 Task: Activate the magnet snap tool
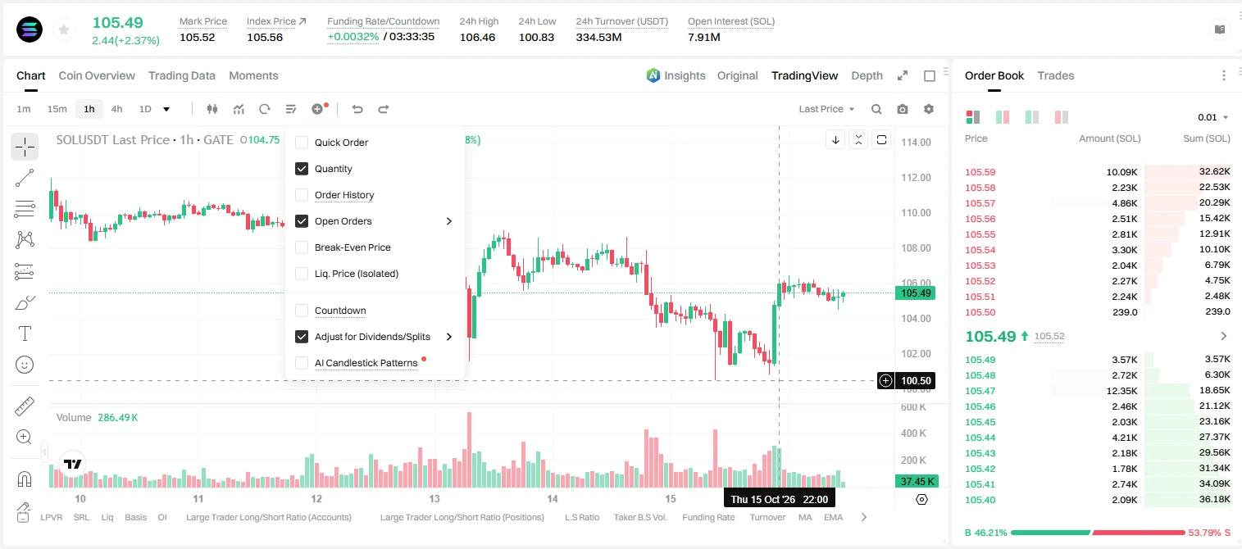point(25,479)
